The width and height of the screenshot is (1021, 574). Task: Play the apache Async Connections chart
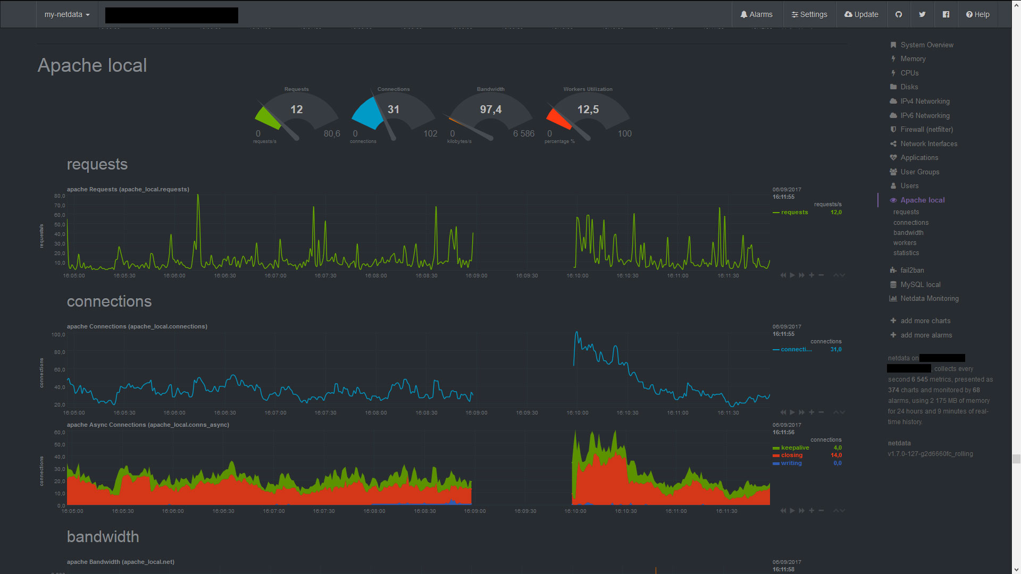pos(792,511)
